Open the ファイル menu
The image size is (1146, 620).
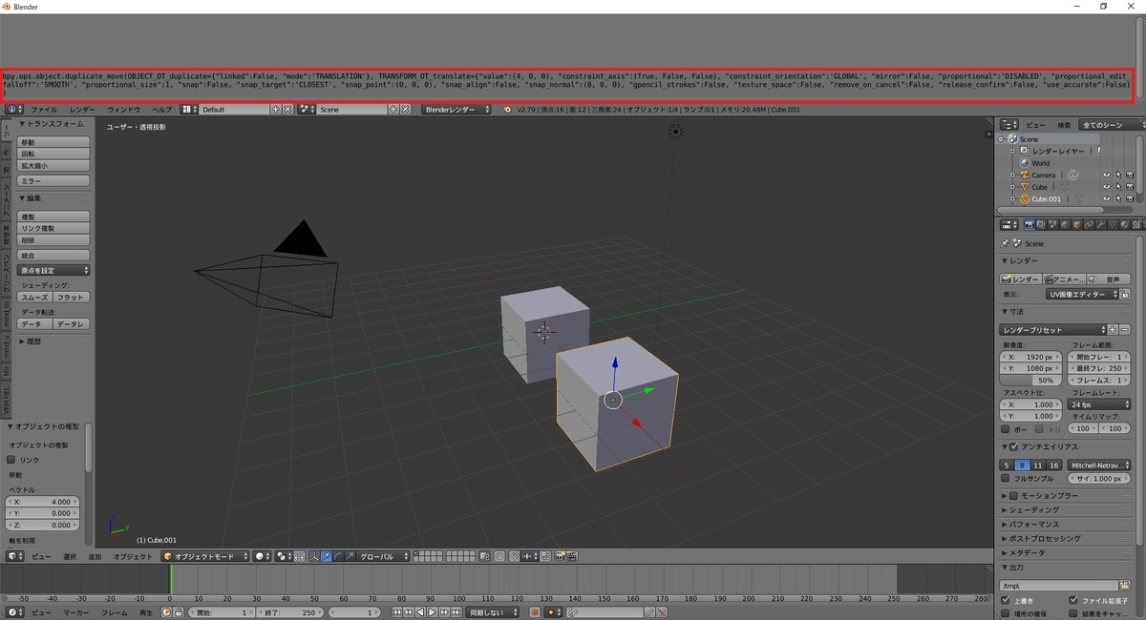pos(44,110)
